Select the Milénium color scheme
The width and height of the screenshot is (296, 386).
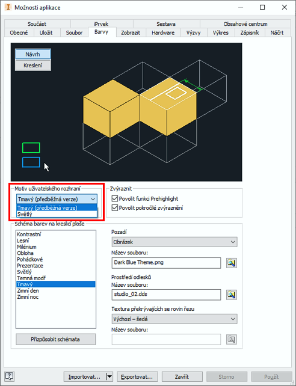(x=55, y=247)
